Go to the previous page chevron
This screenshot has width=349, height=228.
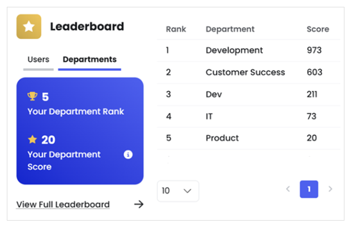point(288,189)
